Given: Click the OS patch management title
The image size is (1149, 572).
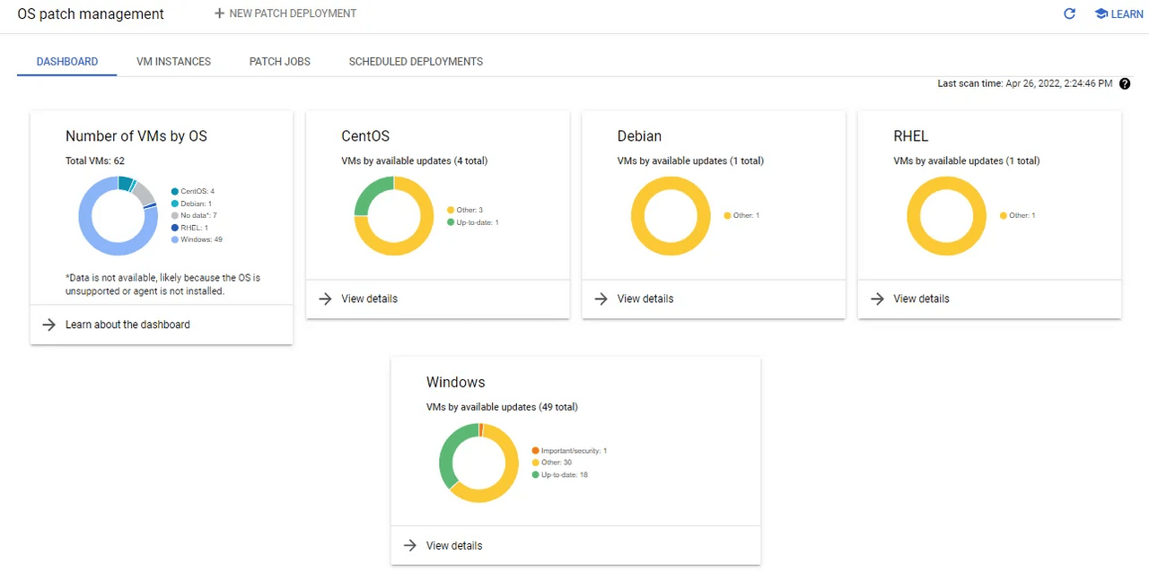Looking at the screenshot, I should 90,13.
